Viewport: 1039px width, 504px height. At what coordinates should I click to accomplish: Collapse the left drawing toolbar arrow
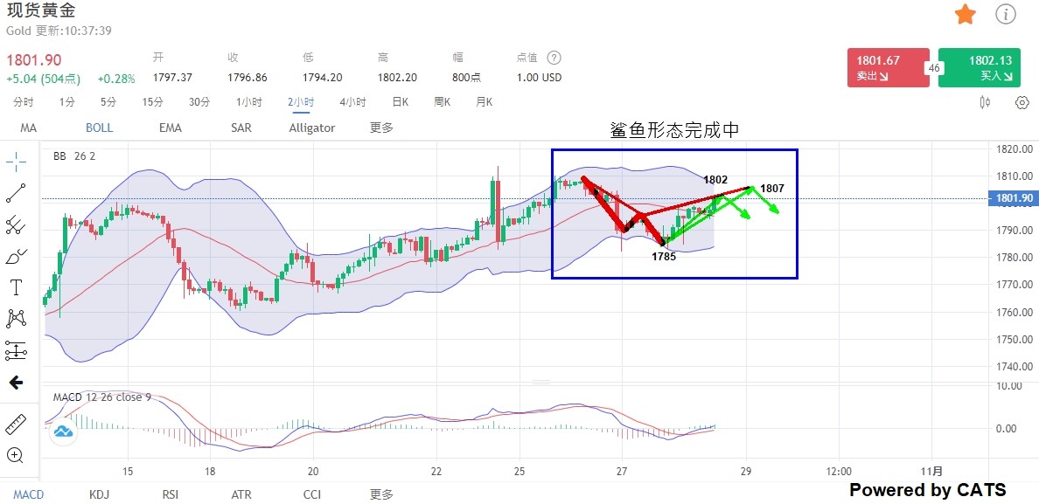16,383
